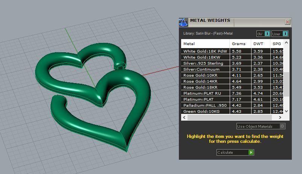Click the Metal Weights scale icon
The height and width of the screenshot is (174, 302).
pyautogui.click(x=183, y=22)
